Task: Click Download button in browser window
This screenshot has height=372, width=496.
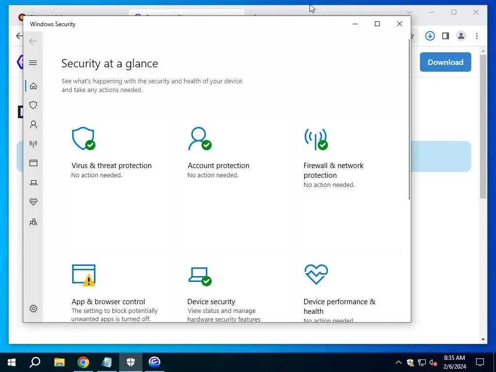Action: (446, 62)
